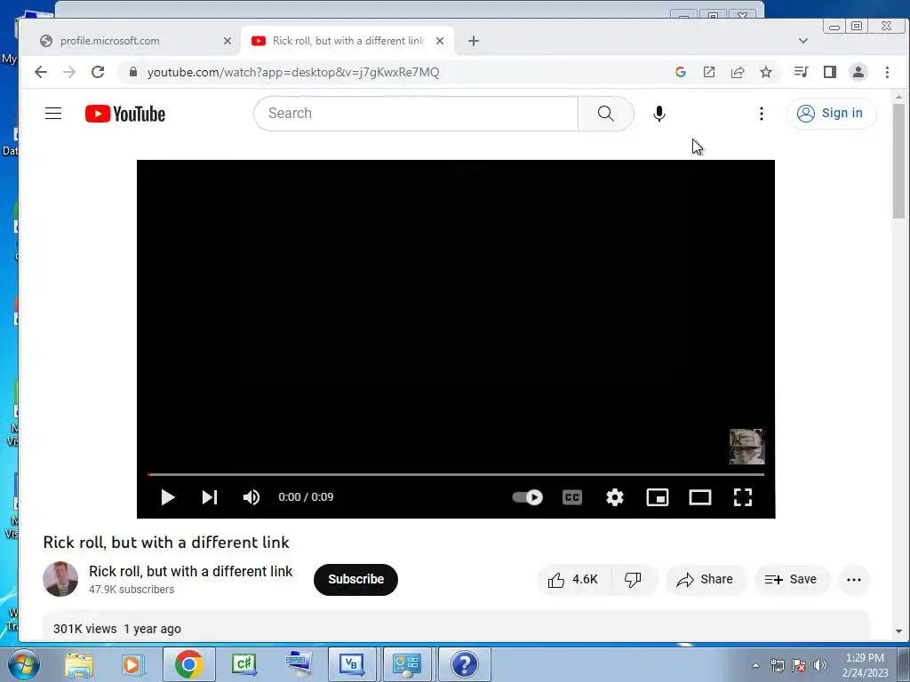Mute the video volume
The width and height of the screenshot is (910, 682).
point(251,497)
